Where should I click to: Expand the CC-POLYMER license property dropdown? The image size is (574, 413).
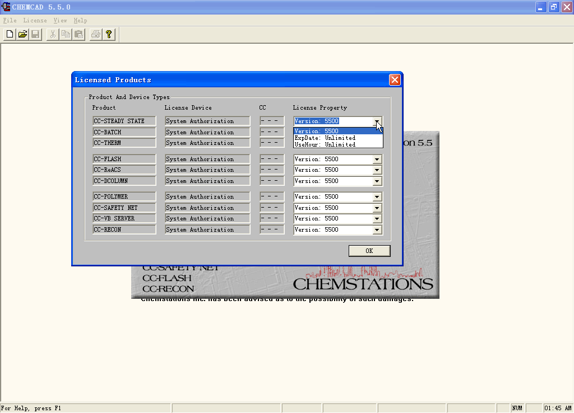[x=377, y=197]
